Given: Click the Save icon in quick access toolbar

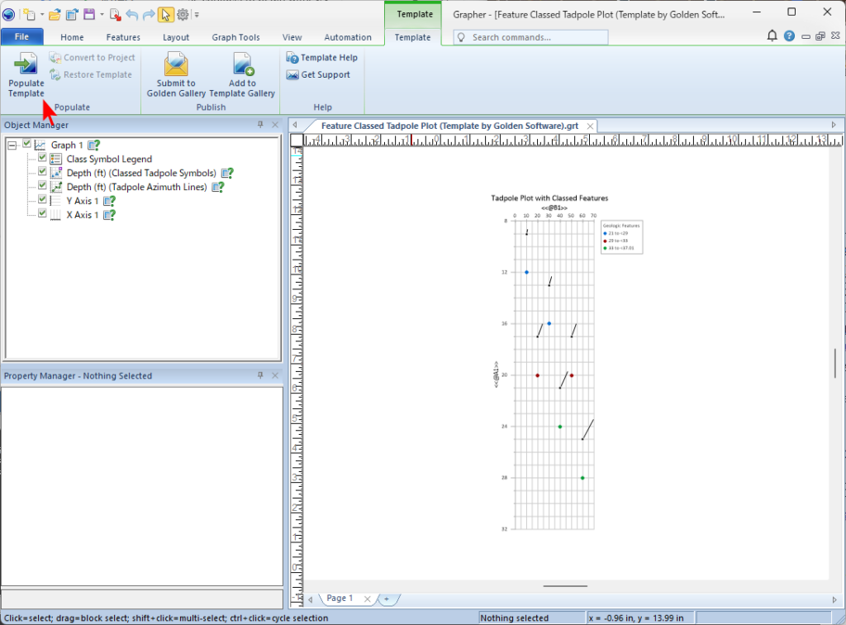Looking at the screenshot, I should tap(88, 14).
